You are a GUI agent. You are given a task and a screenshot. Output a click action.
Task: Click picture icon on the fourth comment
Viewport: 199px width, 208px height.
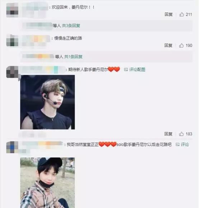[177, 145]
